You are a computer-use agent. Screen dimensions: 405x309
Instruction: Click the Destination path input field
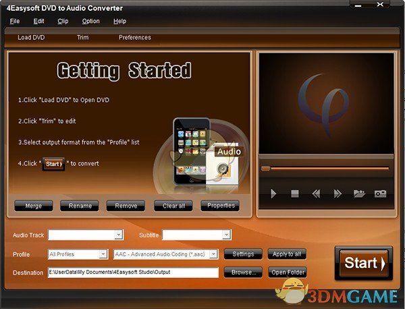(133, 273)
